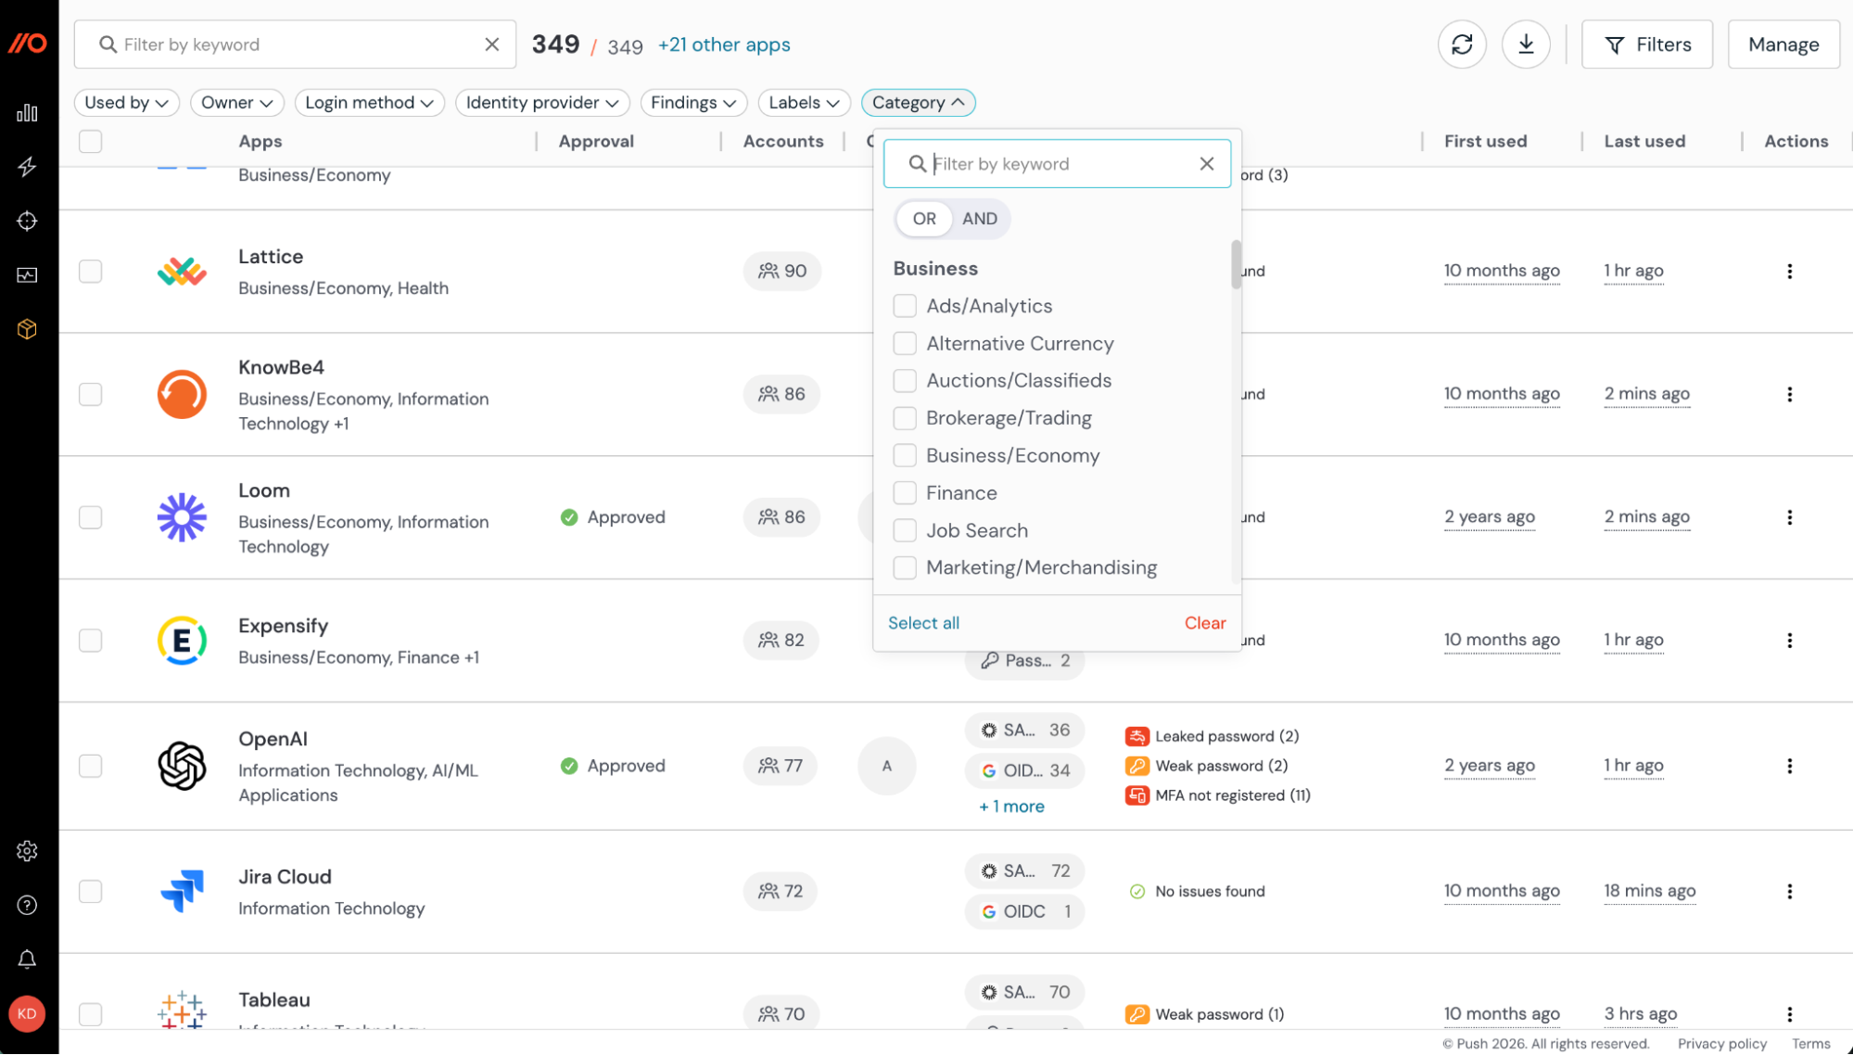
Task: Open actions menu for Tableau row
Action: [x=1790, y=1014]
